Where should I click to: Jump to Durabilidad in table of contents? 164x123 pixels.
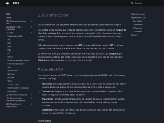pos(137,32)
